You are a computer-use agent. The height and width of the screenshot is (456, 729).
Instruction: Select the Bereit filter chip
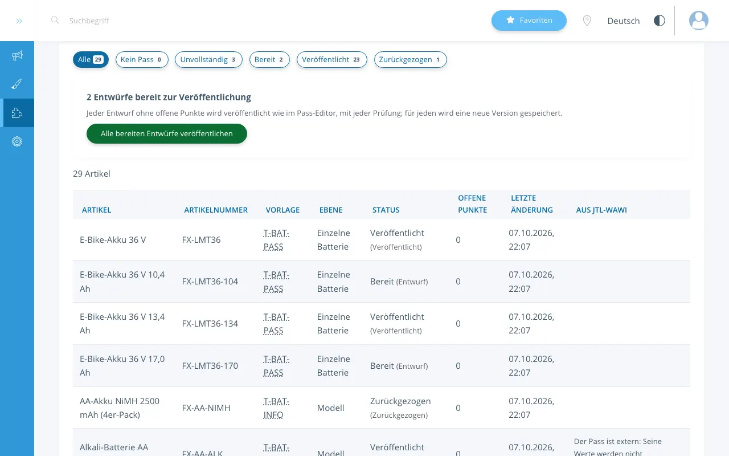269,59
